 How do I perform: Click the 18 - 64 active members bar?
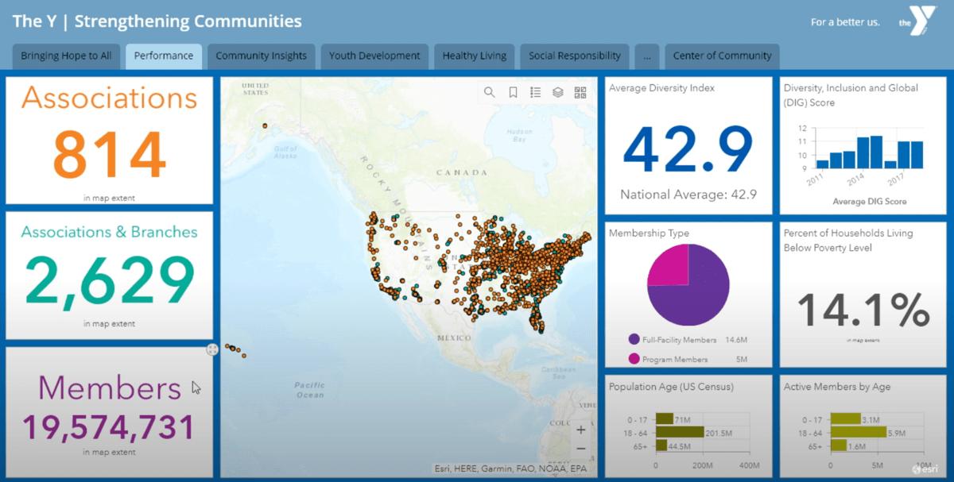(x=859, y=432)
